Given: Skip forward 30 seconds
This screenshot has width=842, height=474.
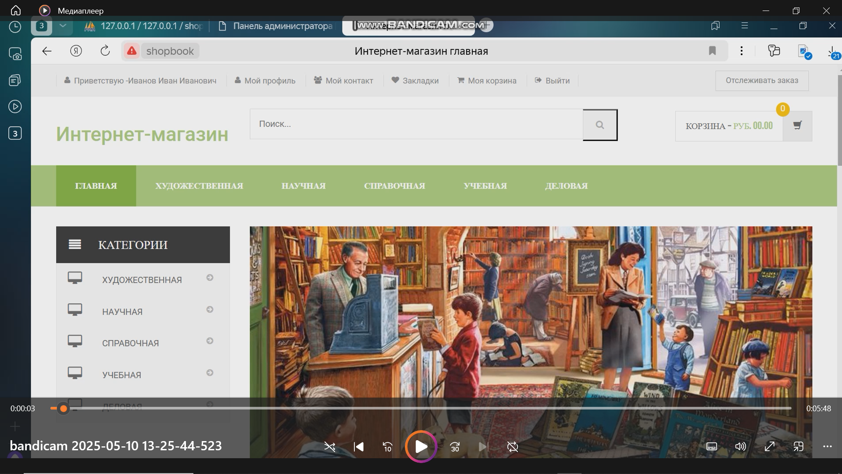Looking at the screenshot, I should pyautogui.click(x=455, y=447).
